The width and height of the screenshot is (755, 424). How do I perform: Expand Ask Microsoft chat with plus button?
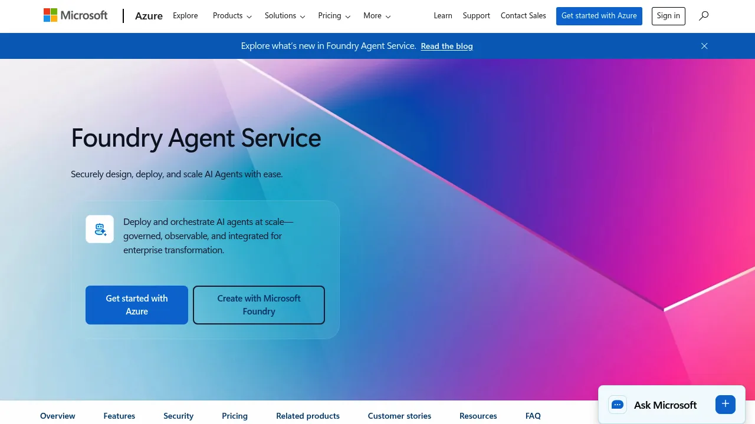coord(726,404)
